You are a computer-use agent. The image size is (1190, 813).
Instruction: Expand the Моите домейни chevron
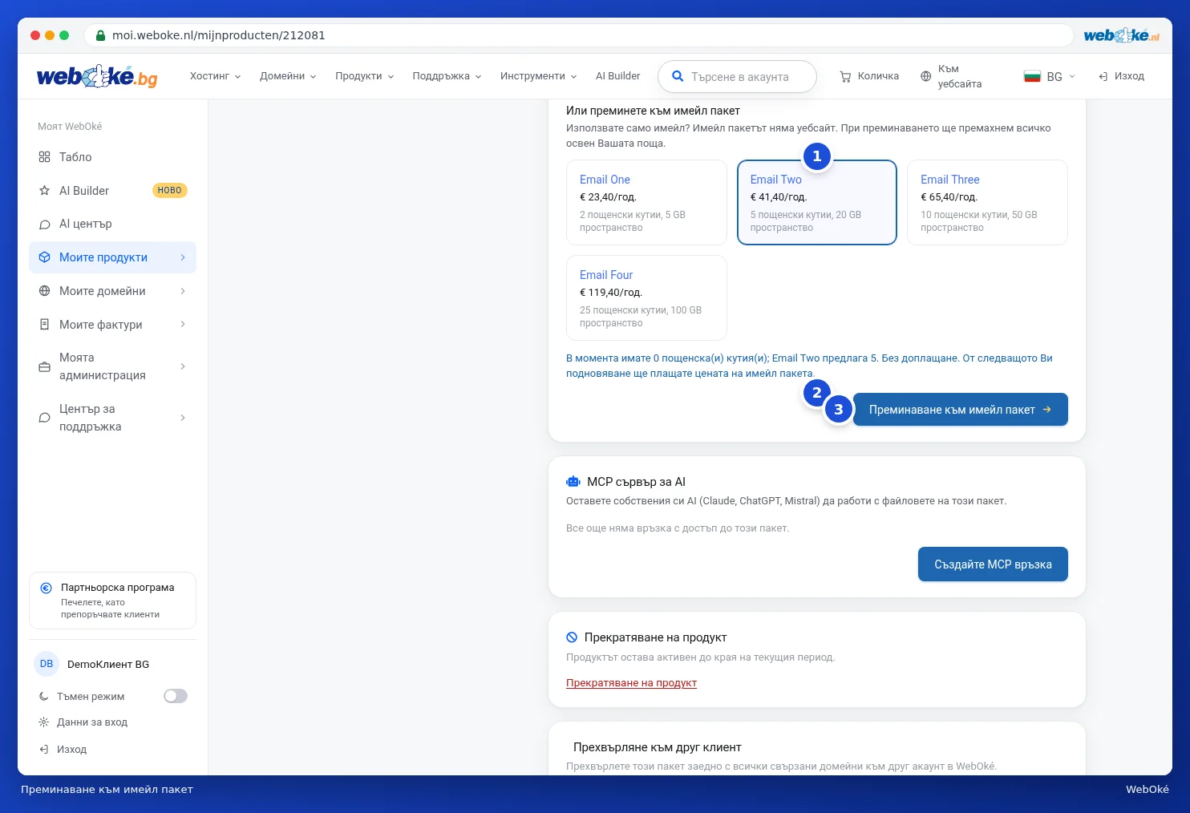click(x=183, y=291)
